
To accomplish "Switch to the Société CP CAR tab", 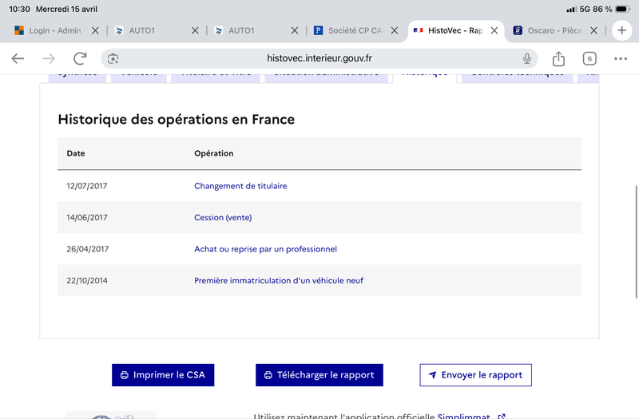I will 350,30.
